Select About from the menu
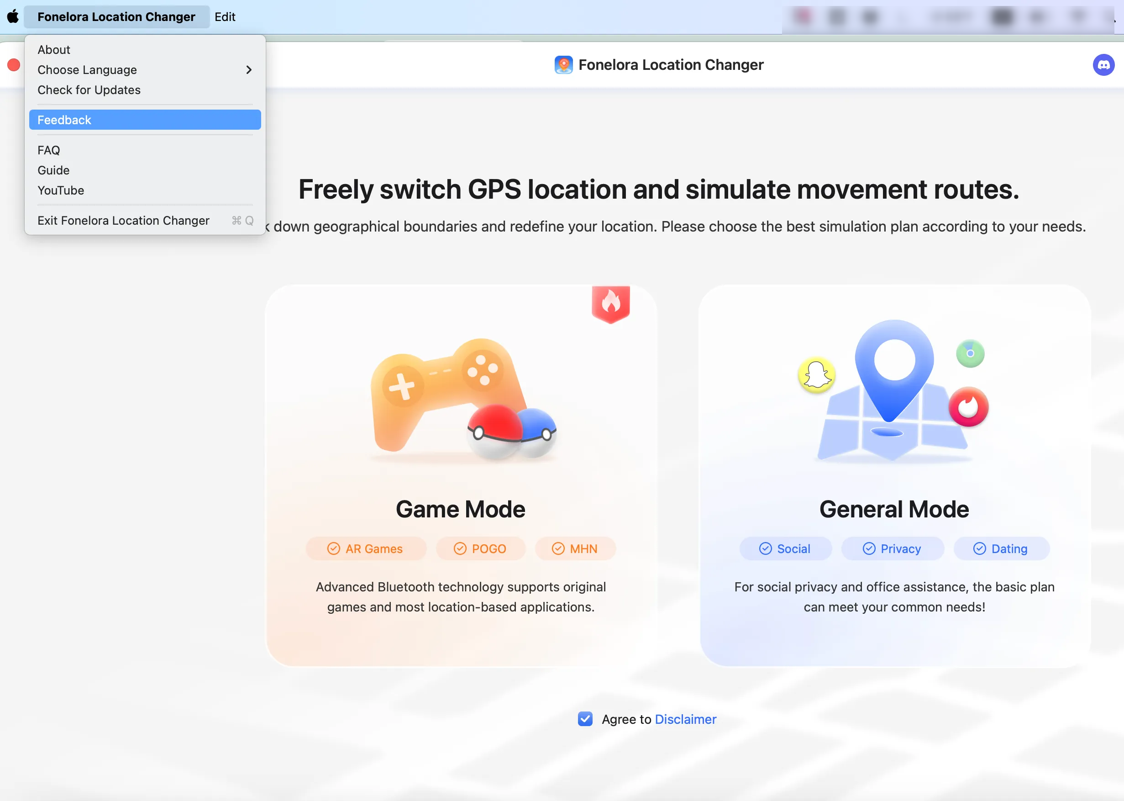Viewport: 1124px width, 801px height. 145,50
